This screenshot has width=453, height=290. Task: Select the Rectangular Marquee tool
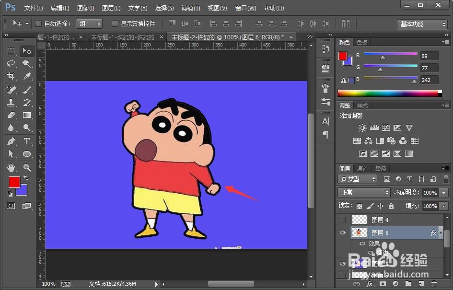coord(11,51)
